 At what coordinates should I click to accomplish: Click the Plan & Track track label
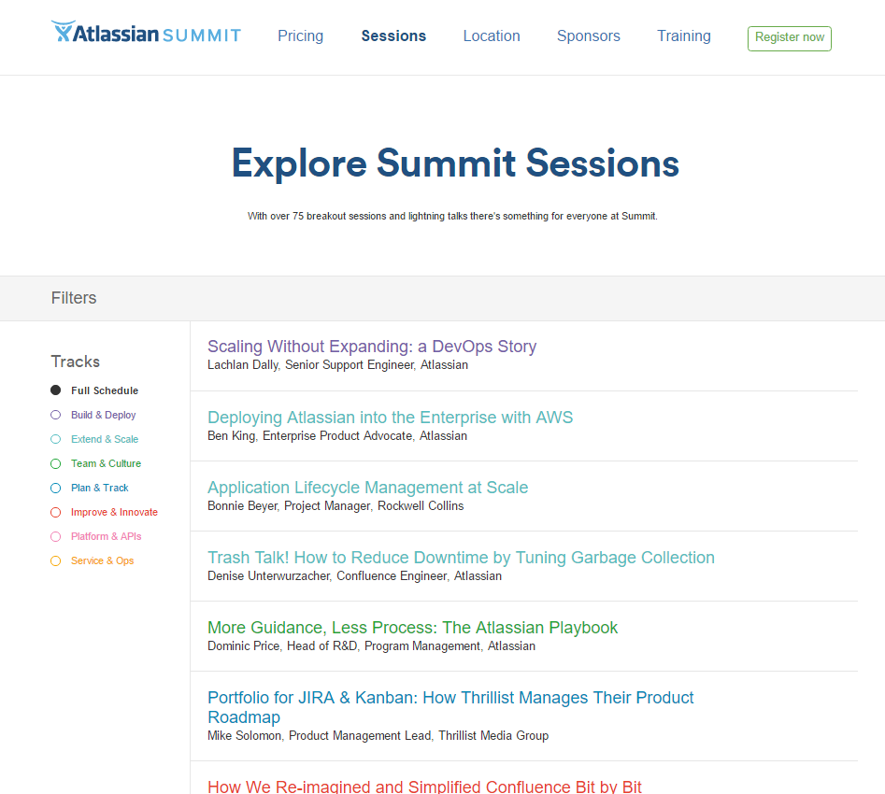pos(99,488)
